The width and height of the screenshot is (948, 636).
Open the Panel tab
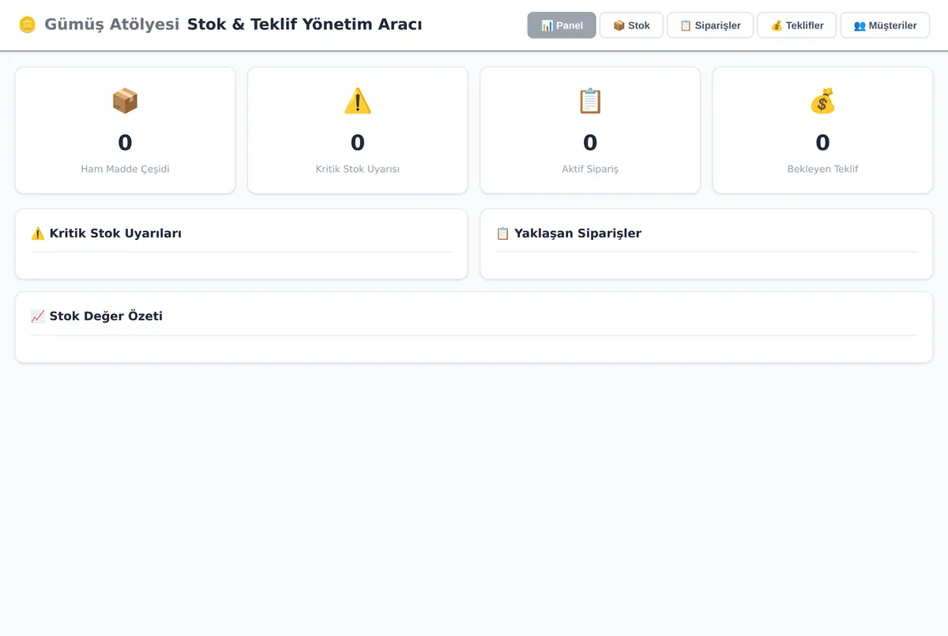coord(562,25)
